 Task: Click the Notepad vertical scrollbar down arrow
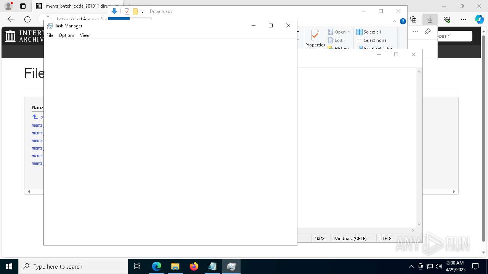click(x=419, y=224)
